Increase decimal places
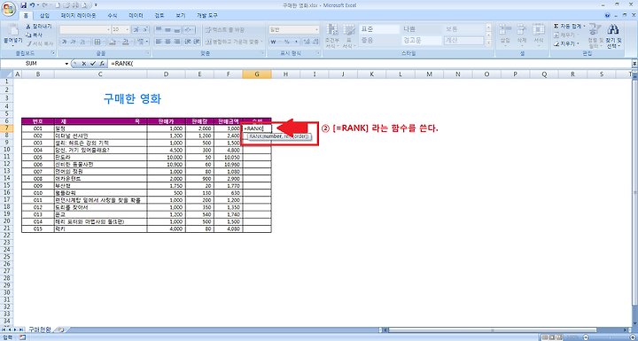Screen dimensions: 638x341 pyautogui.click(x=307, y=42)
